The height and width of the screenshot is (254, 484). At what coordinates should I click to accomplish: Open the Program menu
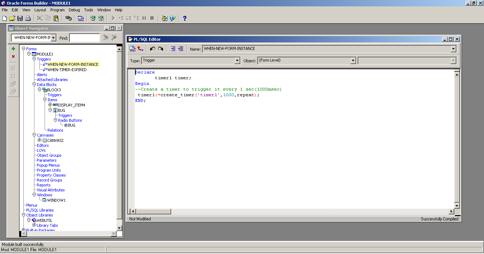tap(57, 10)
